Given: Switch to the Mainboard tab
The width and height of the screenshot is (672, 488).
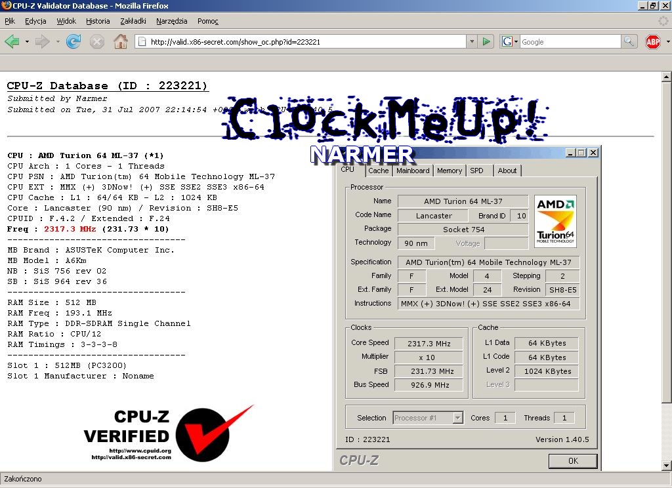Looking at the screenshot, I should [x=413, y=171].
